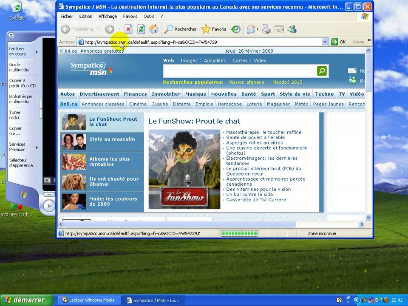
Task: Click the horizontal scrollbar thumb
Action: 180,224
